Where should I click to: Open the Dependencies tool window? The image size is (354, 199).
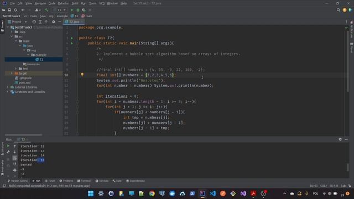[136, 181]
